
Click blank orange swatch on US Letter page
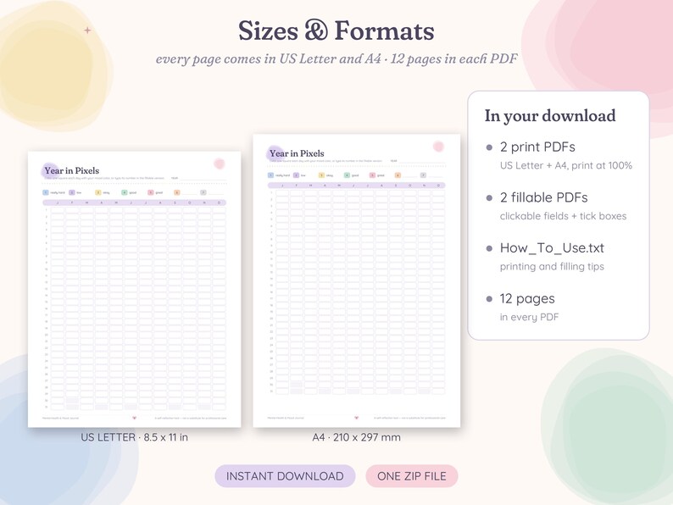click(176, 192)
